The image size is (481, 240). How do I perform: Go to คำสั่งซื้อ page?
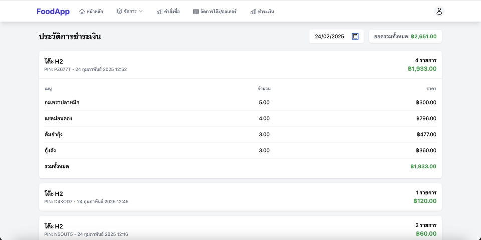tap(168, 12)
